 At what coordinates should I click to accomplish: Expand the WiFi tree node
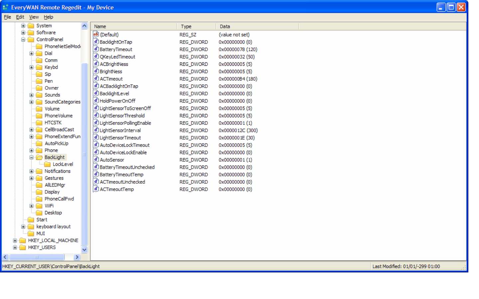(31, 206)
